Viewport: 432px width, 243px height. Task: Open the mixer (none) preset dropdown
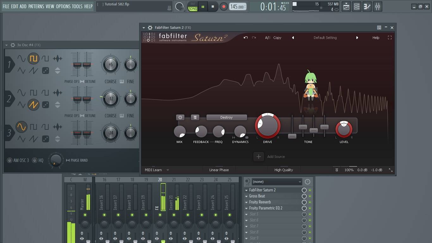pos(277,182)
